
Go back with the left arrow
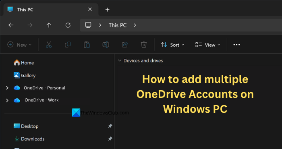(x=11, y=25)
